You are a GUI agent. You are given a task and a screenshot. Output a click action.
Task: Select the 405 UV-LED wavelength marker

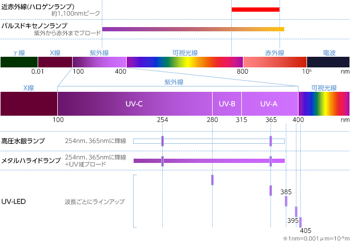300,222
